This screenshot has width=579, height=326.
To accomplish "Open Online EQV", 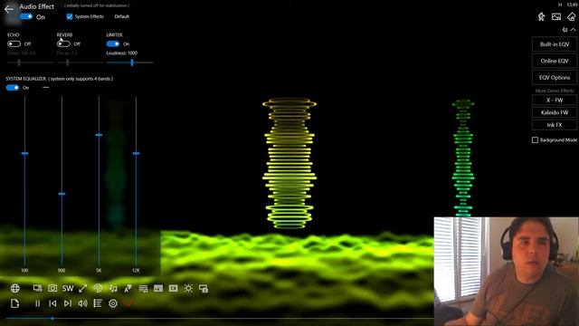I will 555,61.
